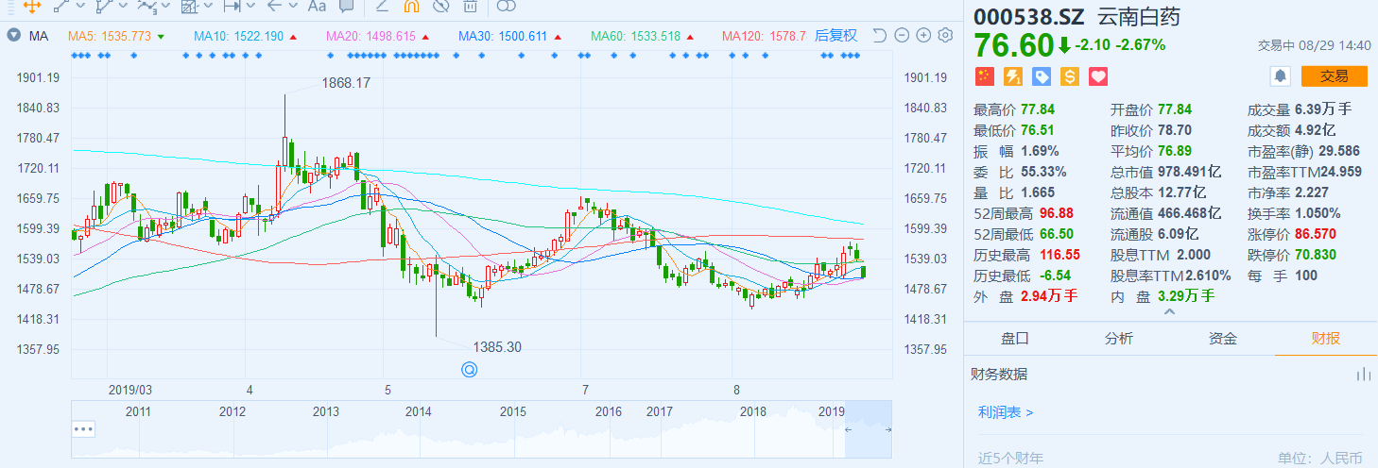This screenshot has width=1378, height=468.
Task: Pick the pencil line style tool
Action: [x=382, y=6]
